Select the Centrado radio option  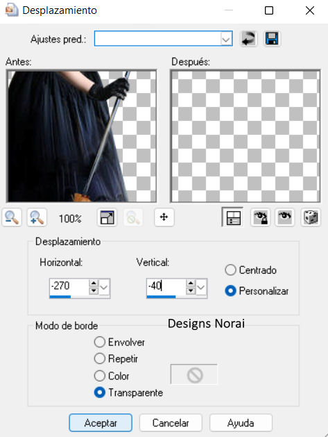(x=230, y=270)
